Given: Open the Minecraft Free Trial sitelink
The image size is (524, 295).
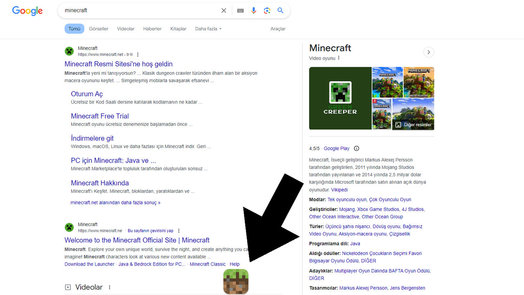Looking at the screenshot, I should tap(100, 116).
